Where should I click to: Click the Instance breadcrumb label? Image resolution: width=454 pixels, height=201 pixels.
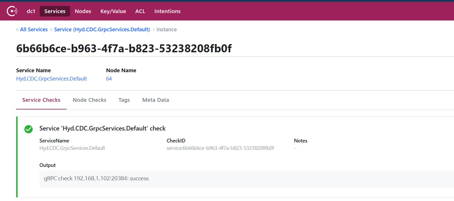[166, 30]
